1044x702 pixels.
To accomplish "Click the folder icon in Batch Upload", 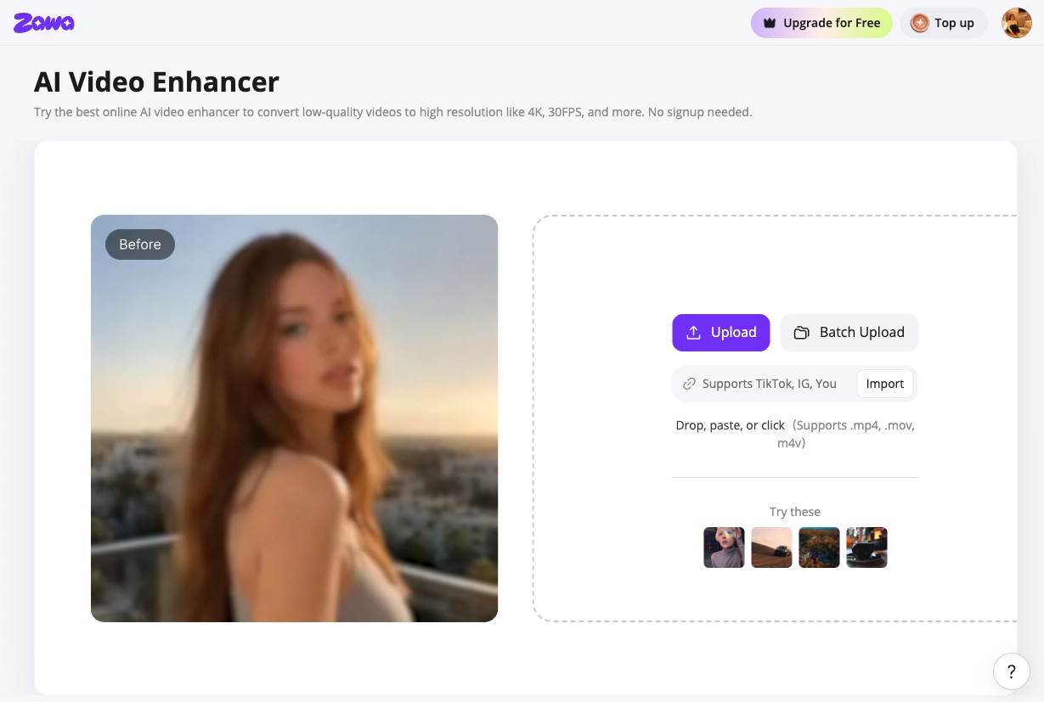I will point(801,333).
